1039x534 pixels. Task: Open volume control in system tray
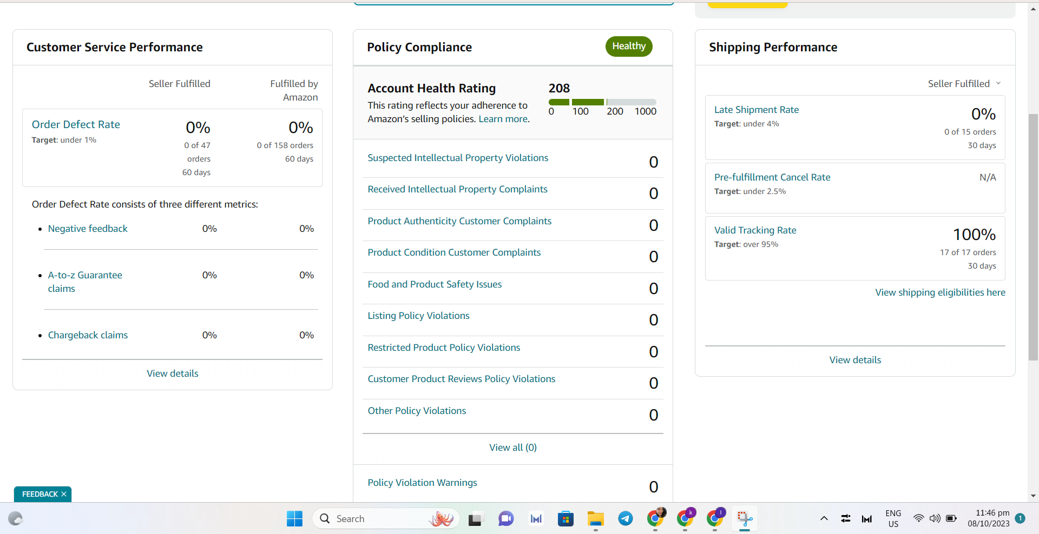point(935,519)
